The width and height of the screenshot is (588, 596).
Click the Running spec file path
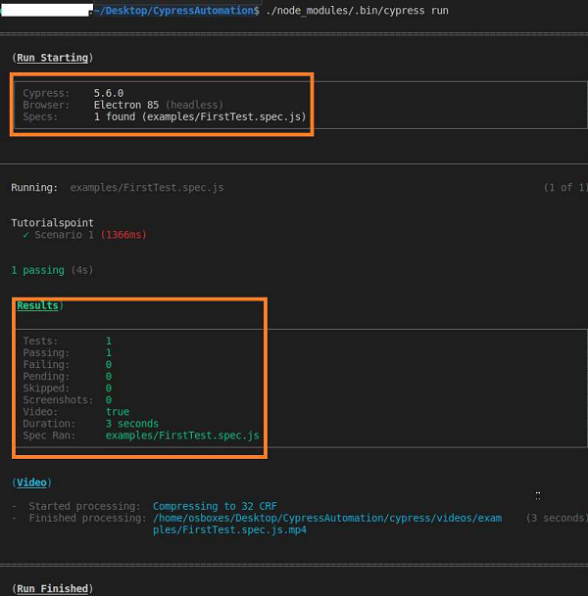pos(147,187)
